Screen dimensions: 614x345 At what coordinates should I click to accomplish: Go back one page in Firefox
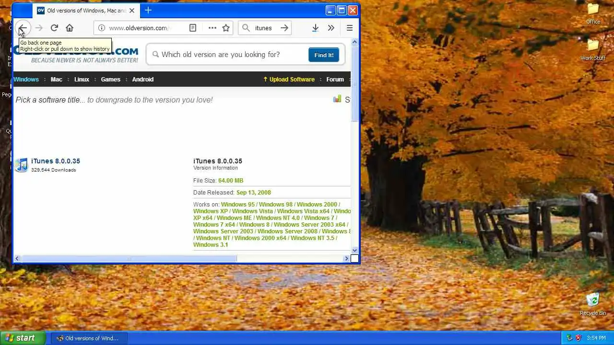[x=22, y=28]
